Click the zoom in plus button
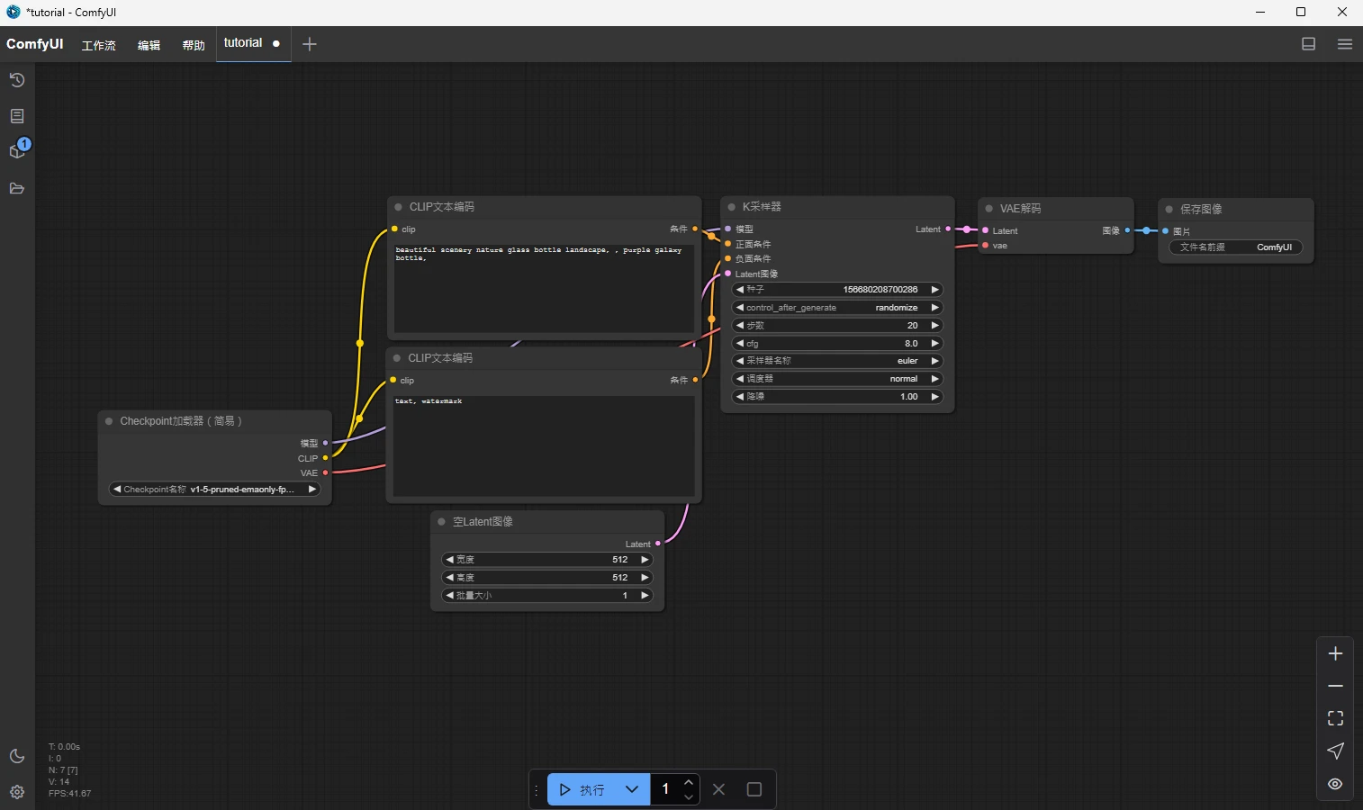This screenshot has width=1363, height=810. click(x=1335, y=653)
